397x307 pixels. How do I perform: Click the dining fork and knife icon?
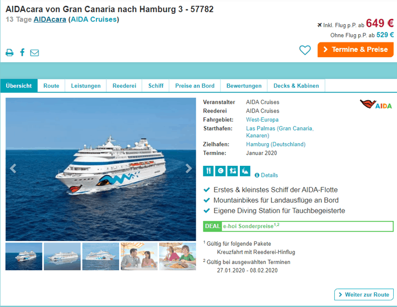[x=208, y=171]
